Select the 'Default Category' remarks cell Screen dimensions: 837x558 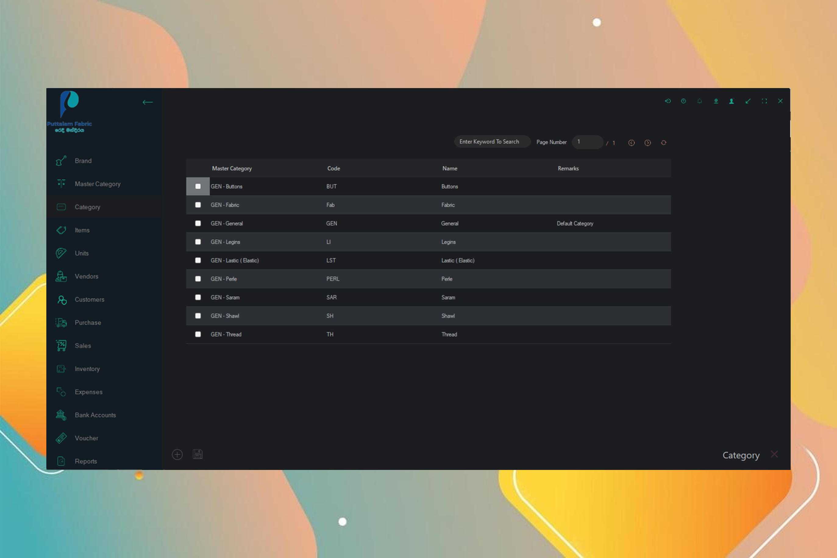(x=575, y=223)
